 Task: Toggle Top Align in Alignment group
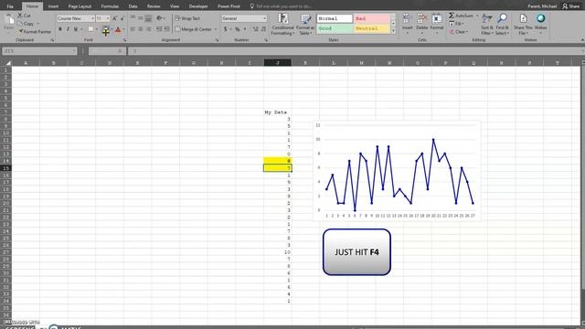pos(133,18)
